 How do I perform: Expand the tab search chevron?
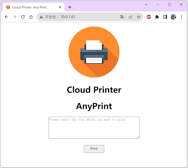click(x=146, y=5)
